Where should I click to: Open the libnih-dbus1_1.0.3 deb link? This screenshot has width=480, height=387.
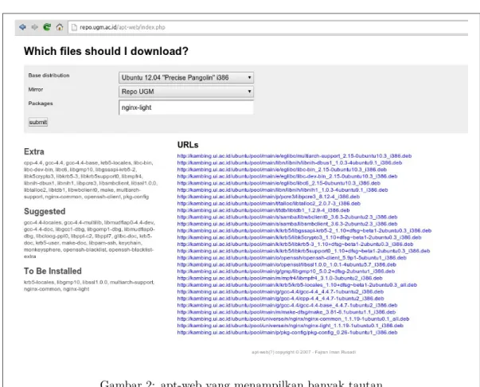point(290,162)
